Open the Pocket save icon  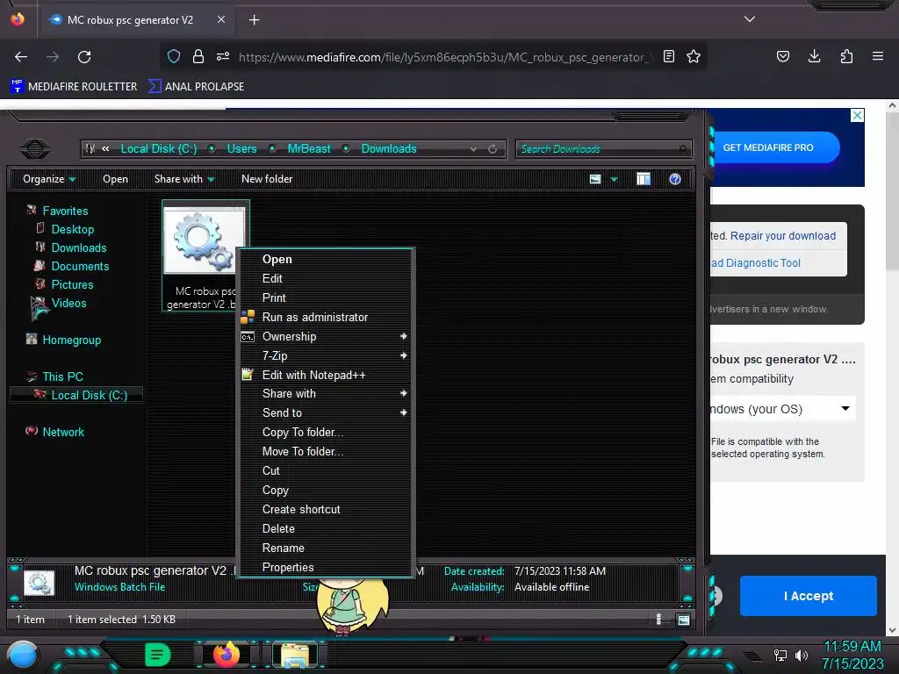(782, 56)
